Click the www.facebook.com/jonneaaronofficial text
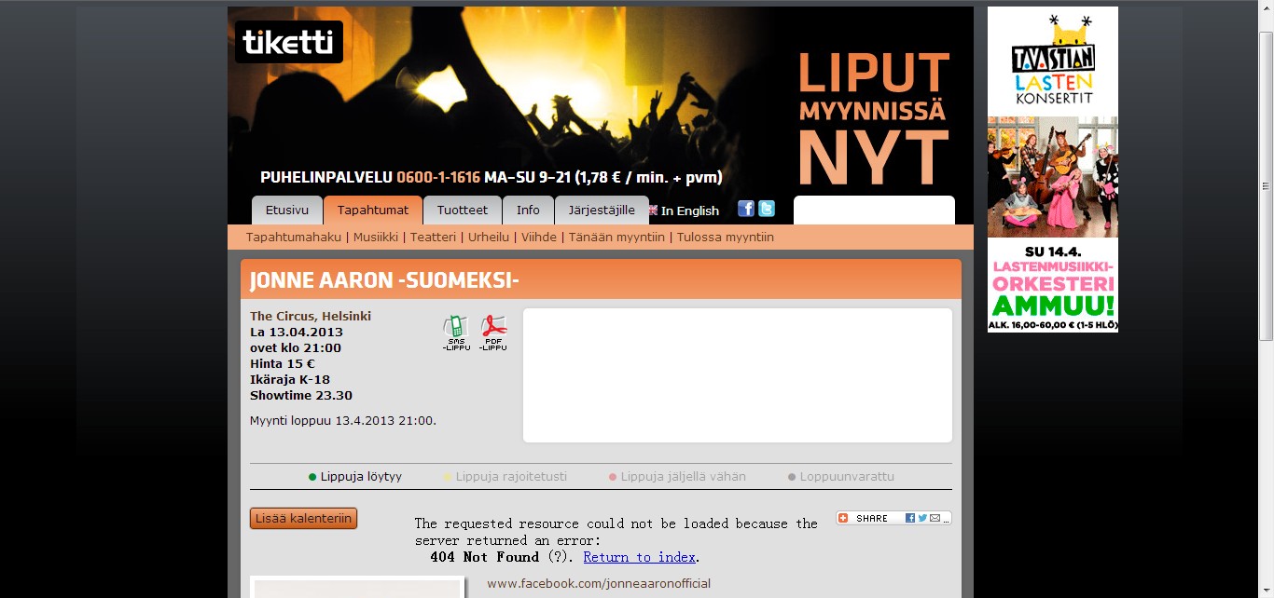The height and width of the screenshot is (598, 1274). (599, 583)
